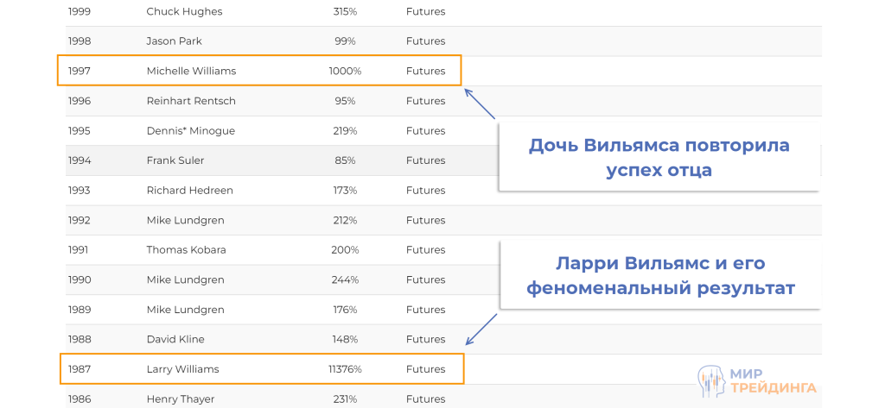Click the Richard Hedreen name cell
The image size is (885, 408).
point(189,190)
